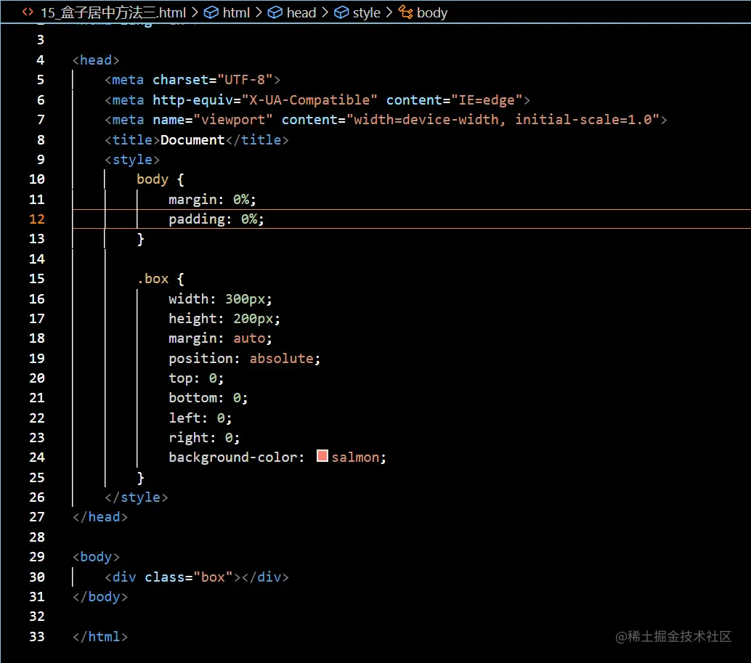Screen dimensions: 751x663
Task: Click the opening <body> tag on line 29
Action: (x=96, y=557)
